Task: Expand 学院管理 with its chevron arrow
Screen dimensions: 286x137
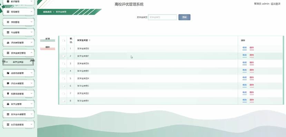Action: [x=31, y=22]
